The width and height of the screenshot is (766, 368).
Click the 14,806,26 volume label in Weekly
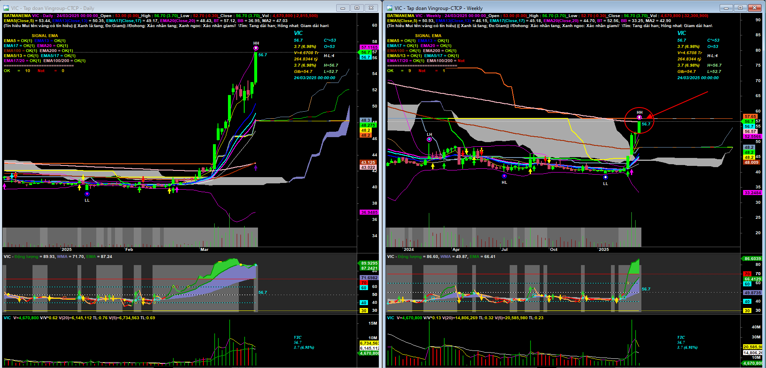753,353
